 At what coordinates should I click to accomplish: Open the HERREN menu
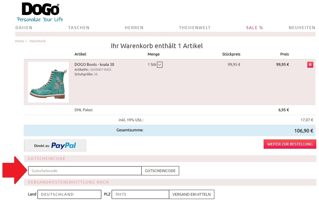coord(134,27)
